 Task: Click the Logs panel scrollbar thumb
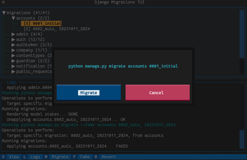point(242,139)
